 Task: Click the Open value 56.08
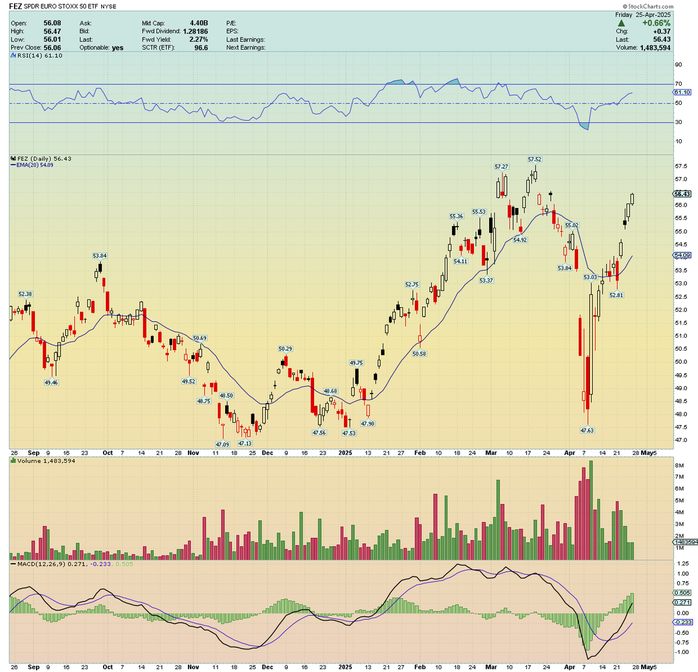click(52, 23)
